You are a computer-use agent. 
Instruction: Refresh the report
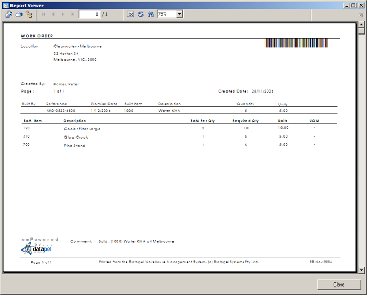[x=141, y=14]
